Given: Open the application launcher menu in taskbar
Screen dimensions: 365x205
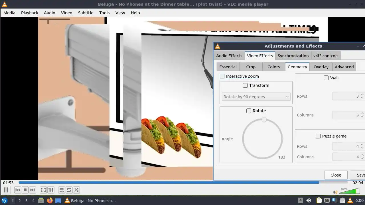Looking at the screenshot, I should 4,200.
